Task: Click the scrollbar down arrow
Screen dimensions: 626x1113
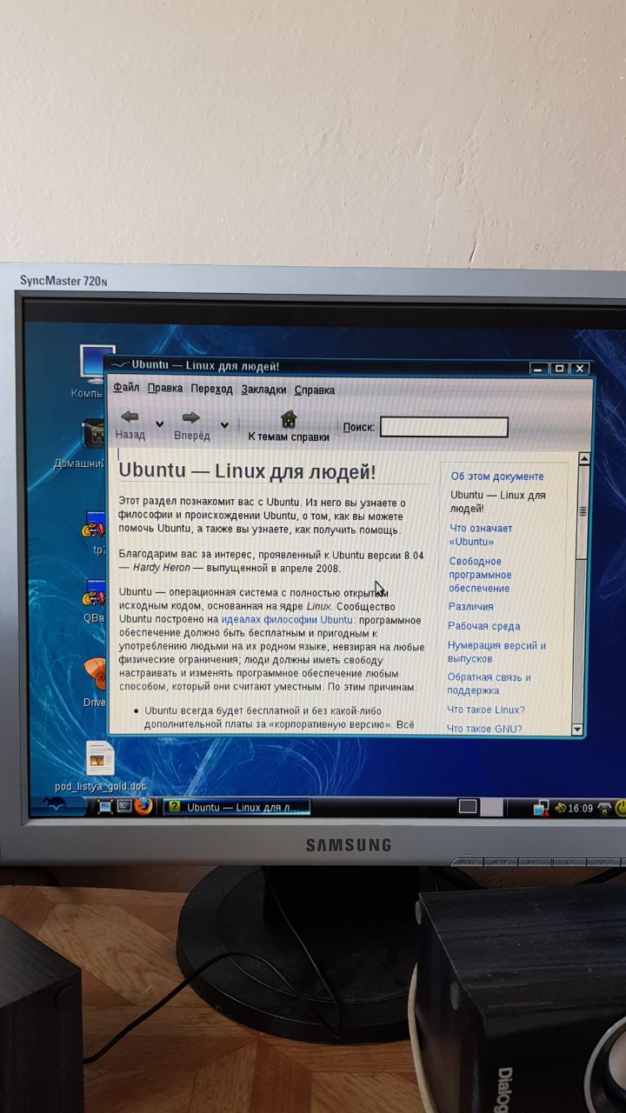Action: (x=577, y=728)
